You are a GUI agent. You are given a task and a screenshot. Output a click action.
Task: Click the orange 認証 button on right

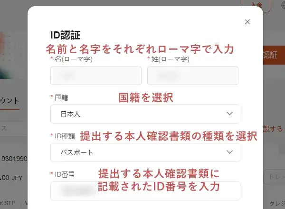point(274,55)
